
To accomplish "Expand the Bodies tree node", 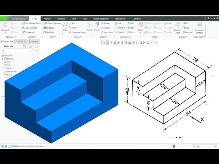I will [3, 59].
